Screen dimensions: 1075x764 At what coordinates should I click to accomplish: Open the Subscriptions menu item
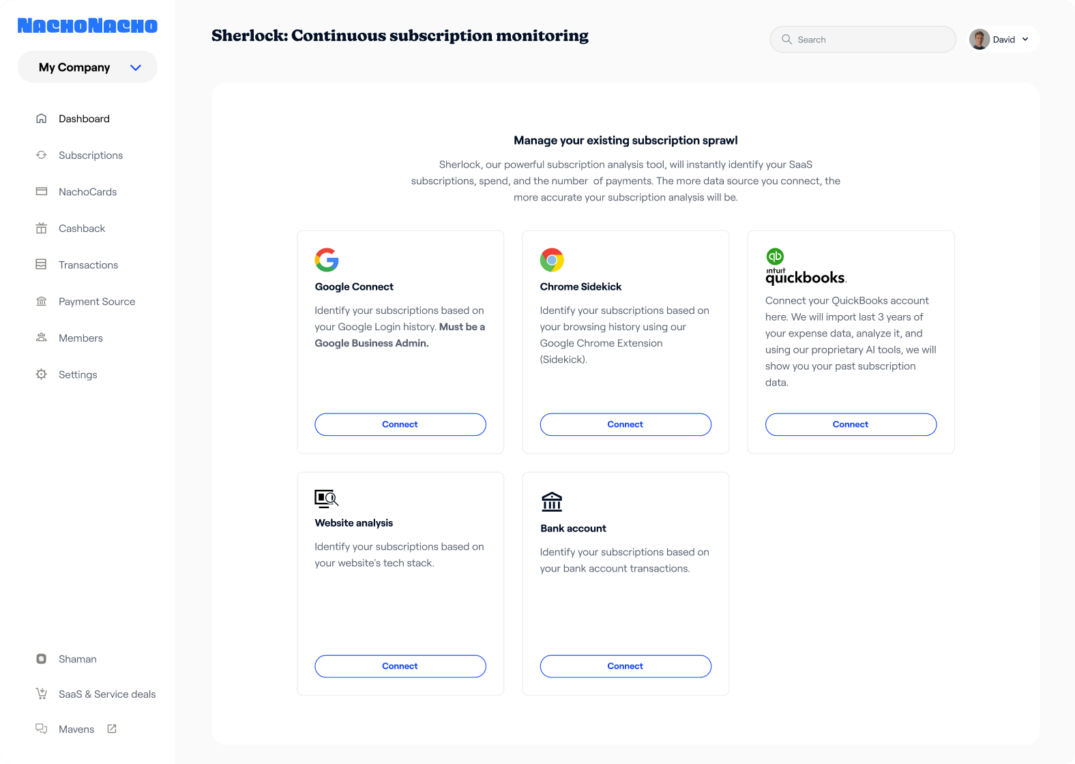tap(91, 156)
